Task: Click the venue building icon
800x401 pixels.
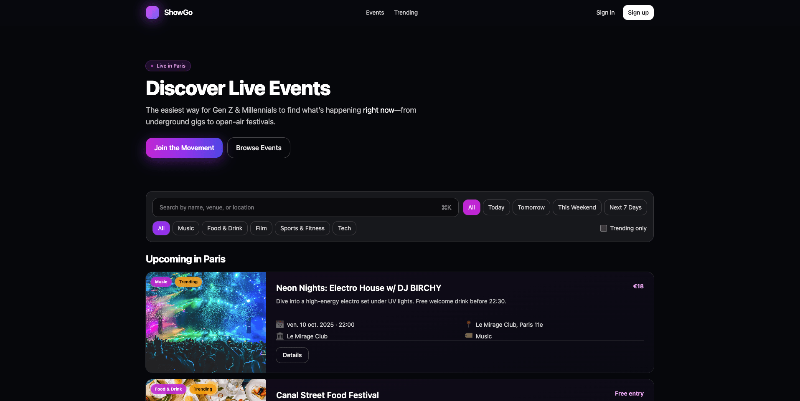Action: (280, 336)
